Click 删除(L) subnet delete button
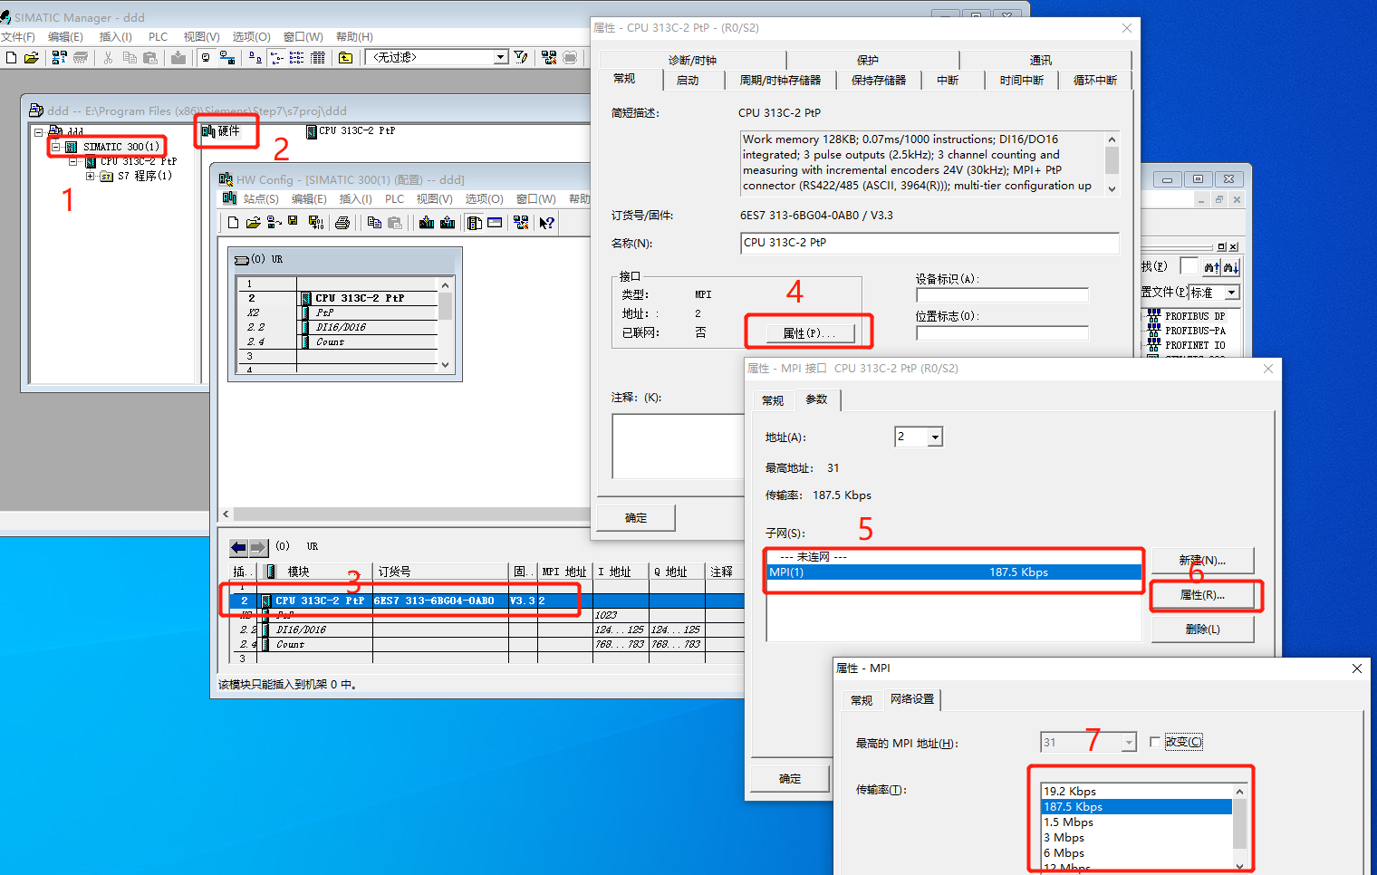Screen dimensions: 1377x875 [x=1202, y=630]
